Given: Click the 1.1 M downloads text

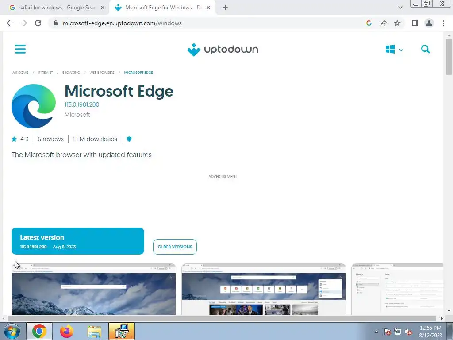Looking at the screenshot, I should pos(95,139).
